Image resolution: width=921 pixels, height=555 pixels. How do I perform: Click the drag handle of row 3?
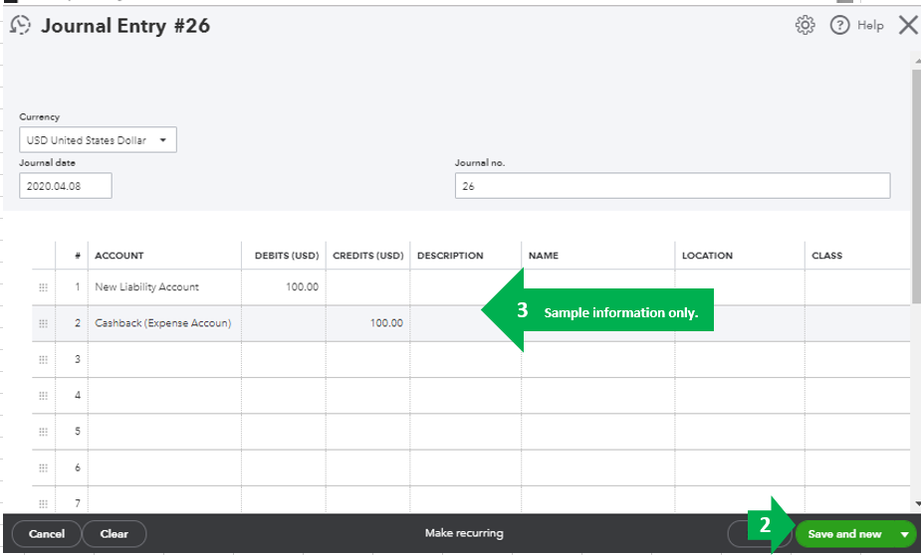point(43,360)
